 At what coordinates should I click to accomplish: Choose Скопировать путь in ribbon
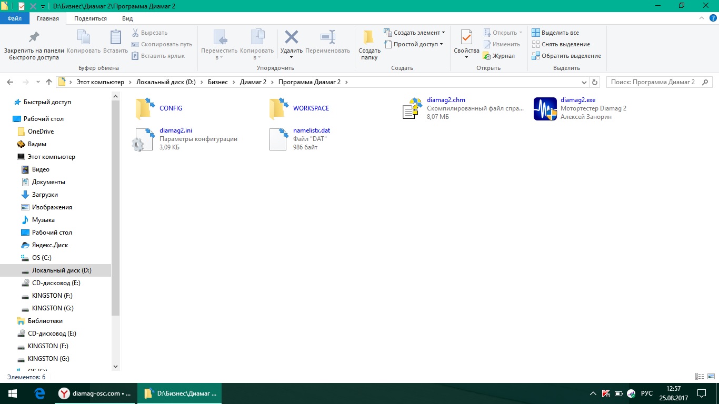(162, 44)
